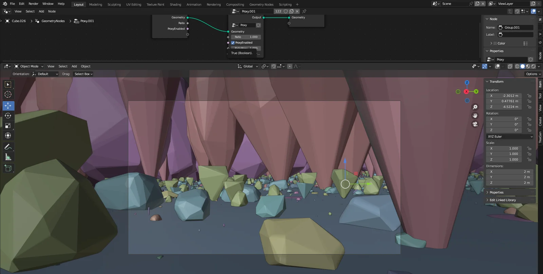Open the XYZ Euler rotation mode dropdown
Image resolution: width=543 pixels, height=274 pixels.
(x=510, y=136)
